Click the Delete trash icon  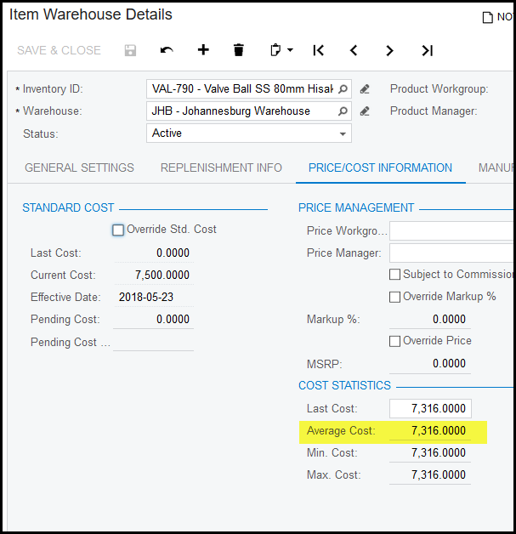pos(239,50)
